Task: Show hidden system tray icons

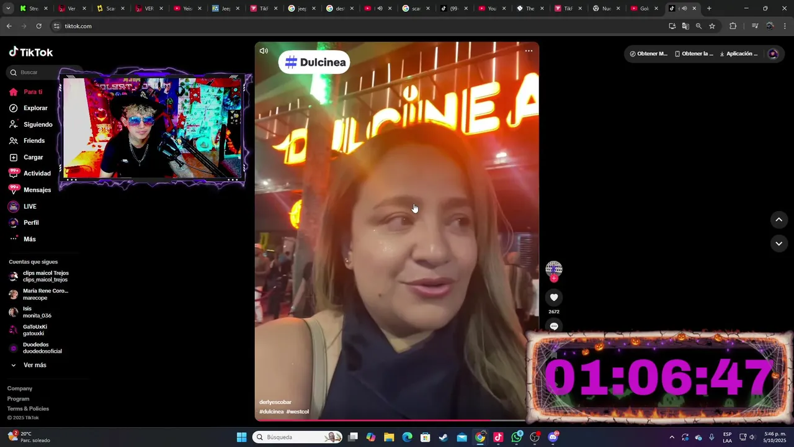Action: pyautogui.click(x=672, y=437)
